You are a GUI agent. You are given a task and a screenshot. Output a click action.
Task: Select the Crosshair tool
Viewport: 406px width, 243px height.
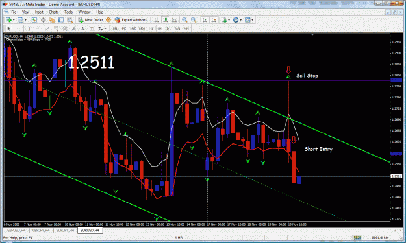(x=18, y=29)
